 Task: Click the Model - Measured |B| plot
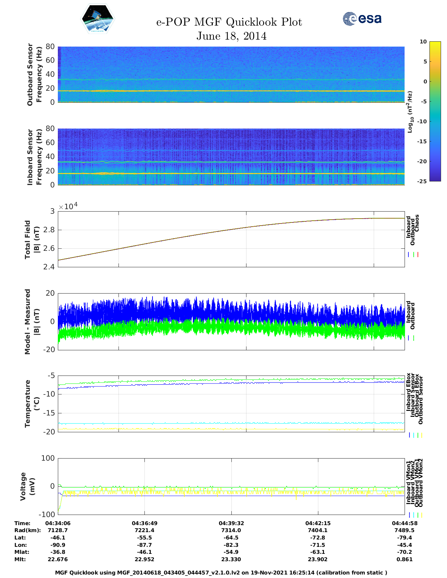pos(231,322)
